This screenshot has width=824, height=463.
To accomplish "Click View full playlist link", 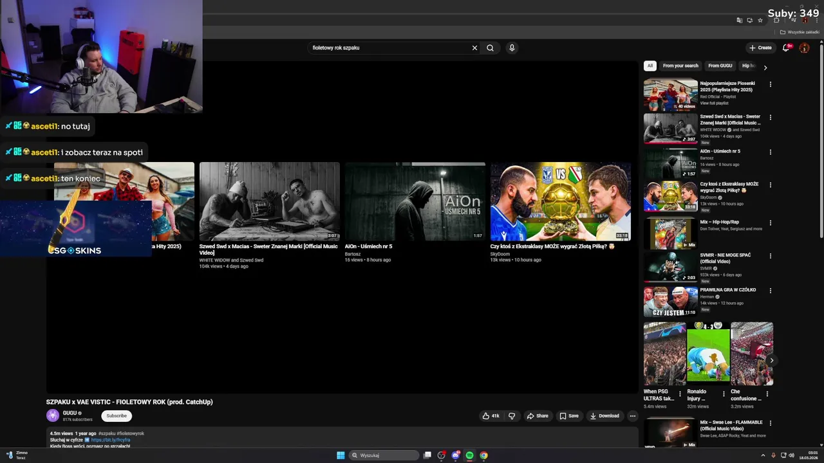I will point(714,103).
